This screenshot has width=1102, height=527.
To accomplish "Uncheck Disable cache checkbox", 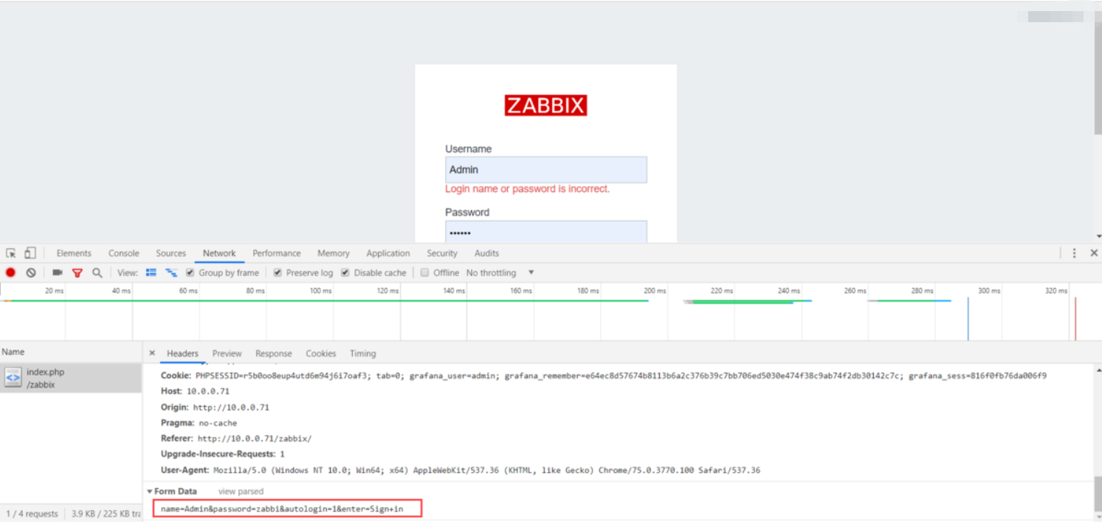I will [x=345, y=272].
